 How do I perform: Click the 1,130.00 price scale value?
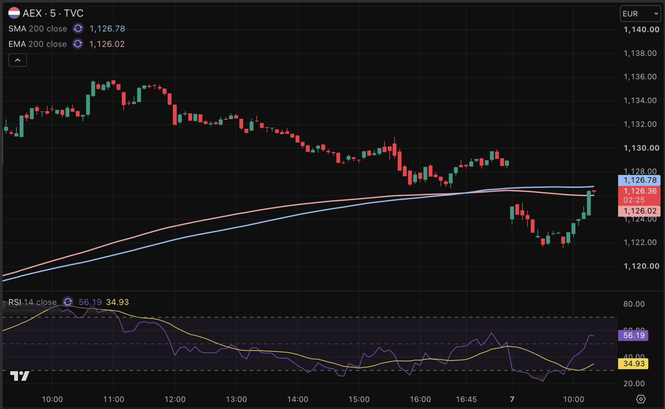pyautogui.click(x=641, y=148)
